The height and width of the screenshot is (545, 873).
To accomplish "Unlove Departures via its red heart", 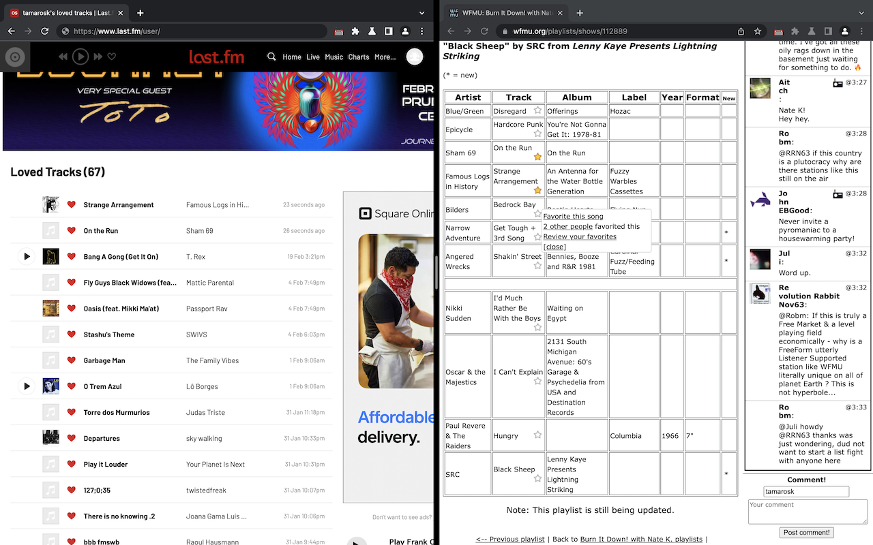I will (x=71, y=438).
